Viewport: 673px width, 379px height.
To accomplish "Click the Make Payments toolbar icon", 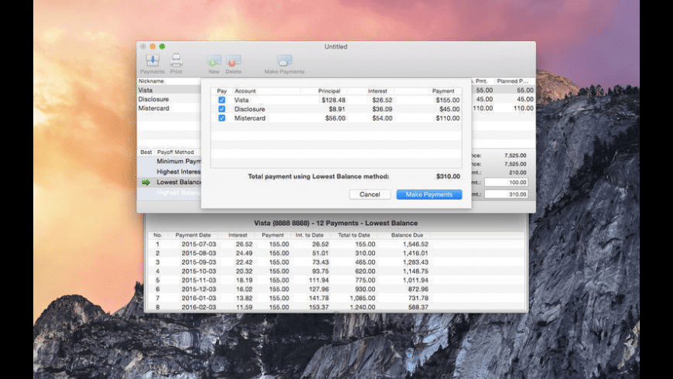I will click(x=284, y=60).
